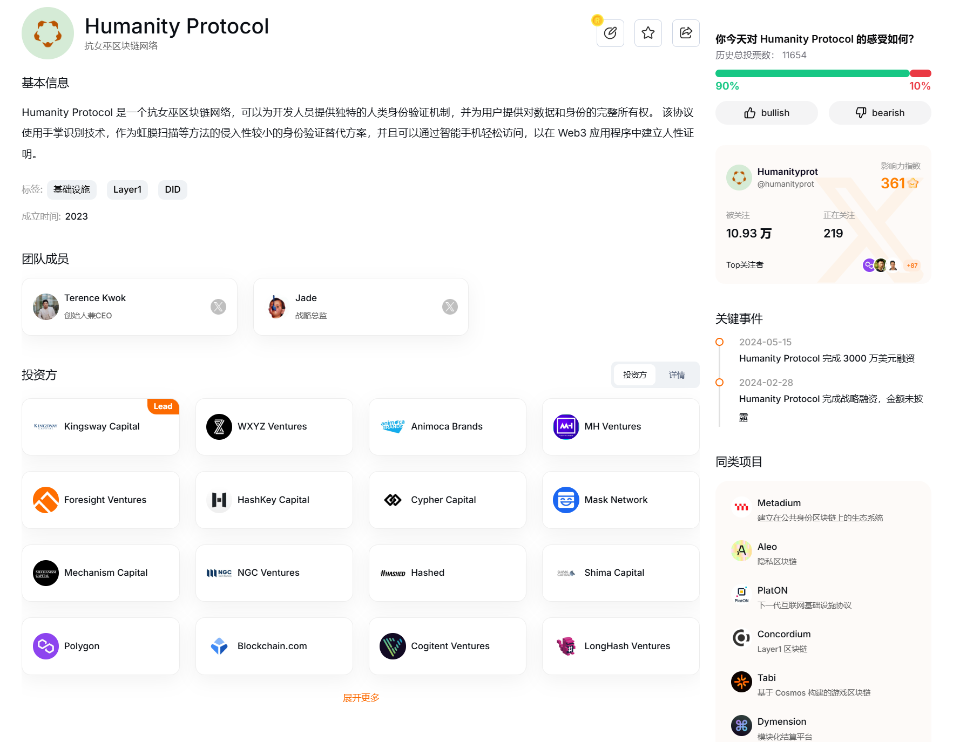
Task: Click the share icon button
Action: [x=686, y=33]
